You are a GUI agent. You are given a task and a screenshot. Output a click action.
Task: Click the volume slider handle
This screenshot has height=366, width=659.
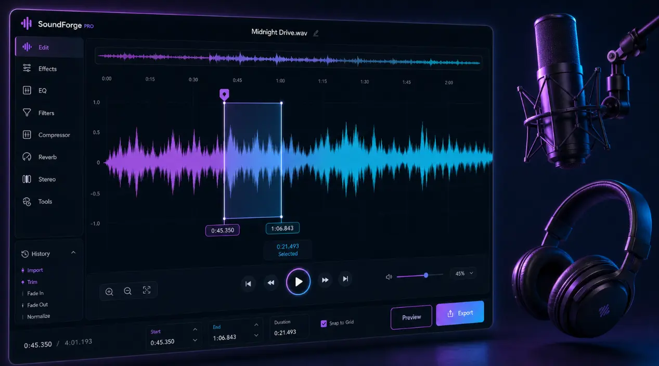click(x=426, y=275)
